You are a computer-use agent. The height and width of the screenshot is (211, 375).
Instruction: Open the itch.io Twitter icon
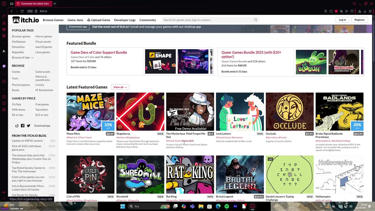[x=28, y=125]
